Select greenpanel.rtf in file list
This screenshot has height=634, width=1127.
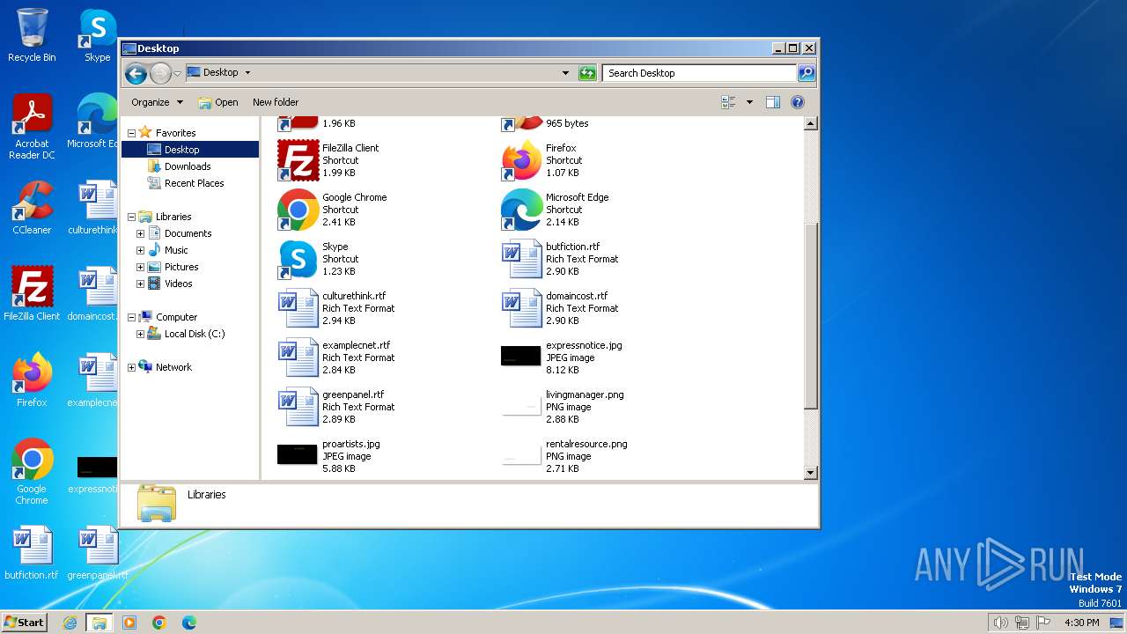(x=335, y=407)
